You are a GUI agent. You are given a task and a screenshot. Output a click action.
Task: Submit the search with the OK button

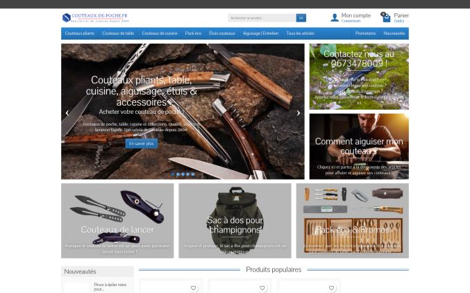pyautogui.click(x=301, y=18)
